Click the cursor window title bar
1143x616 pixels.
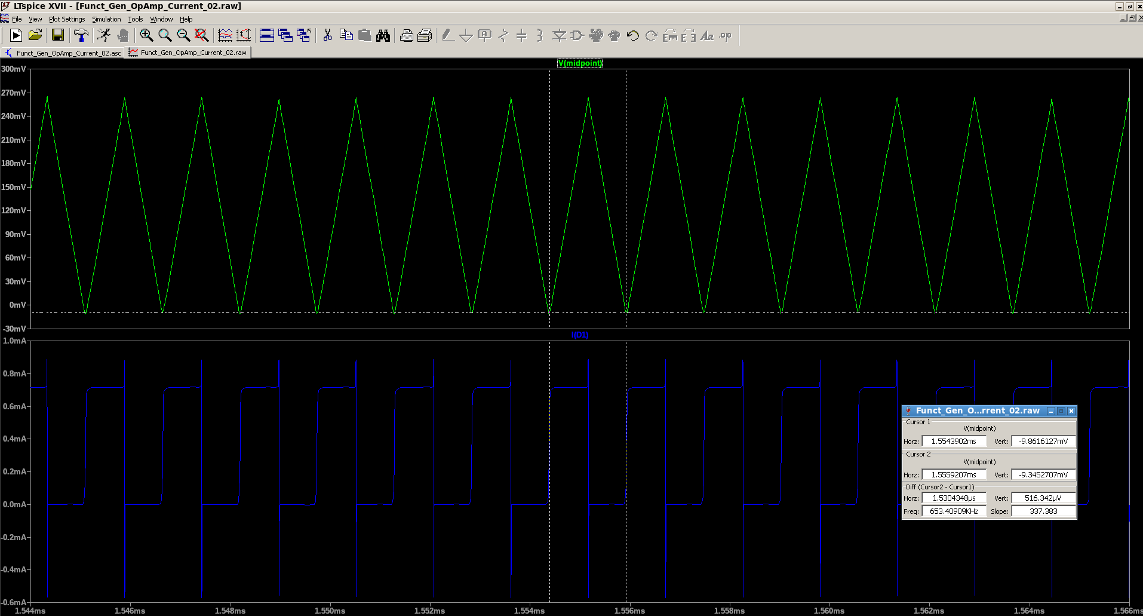(977, 411)
